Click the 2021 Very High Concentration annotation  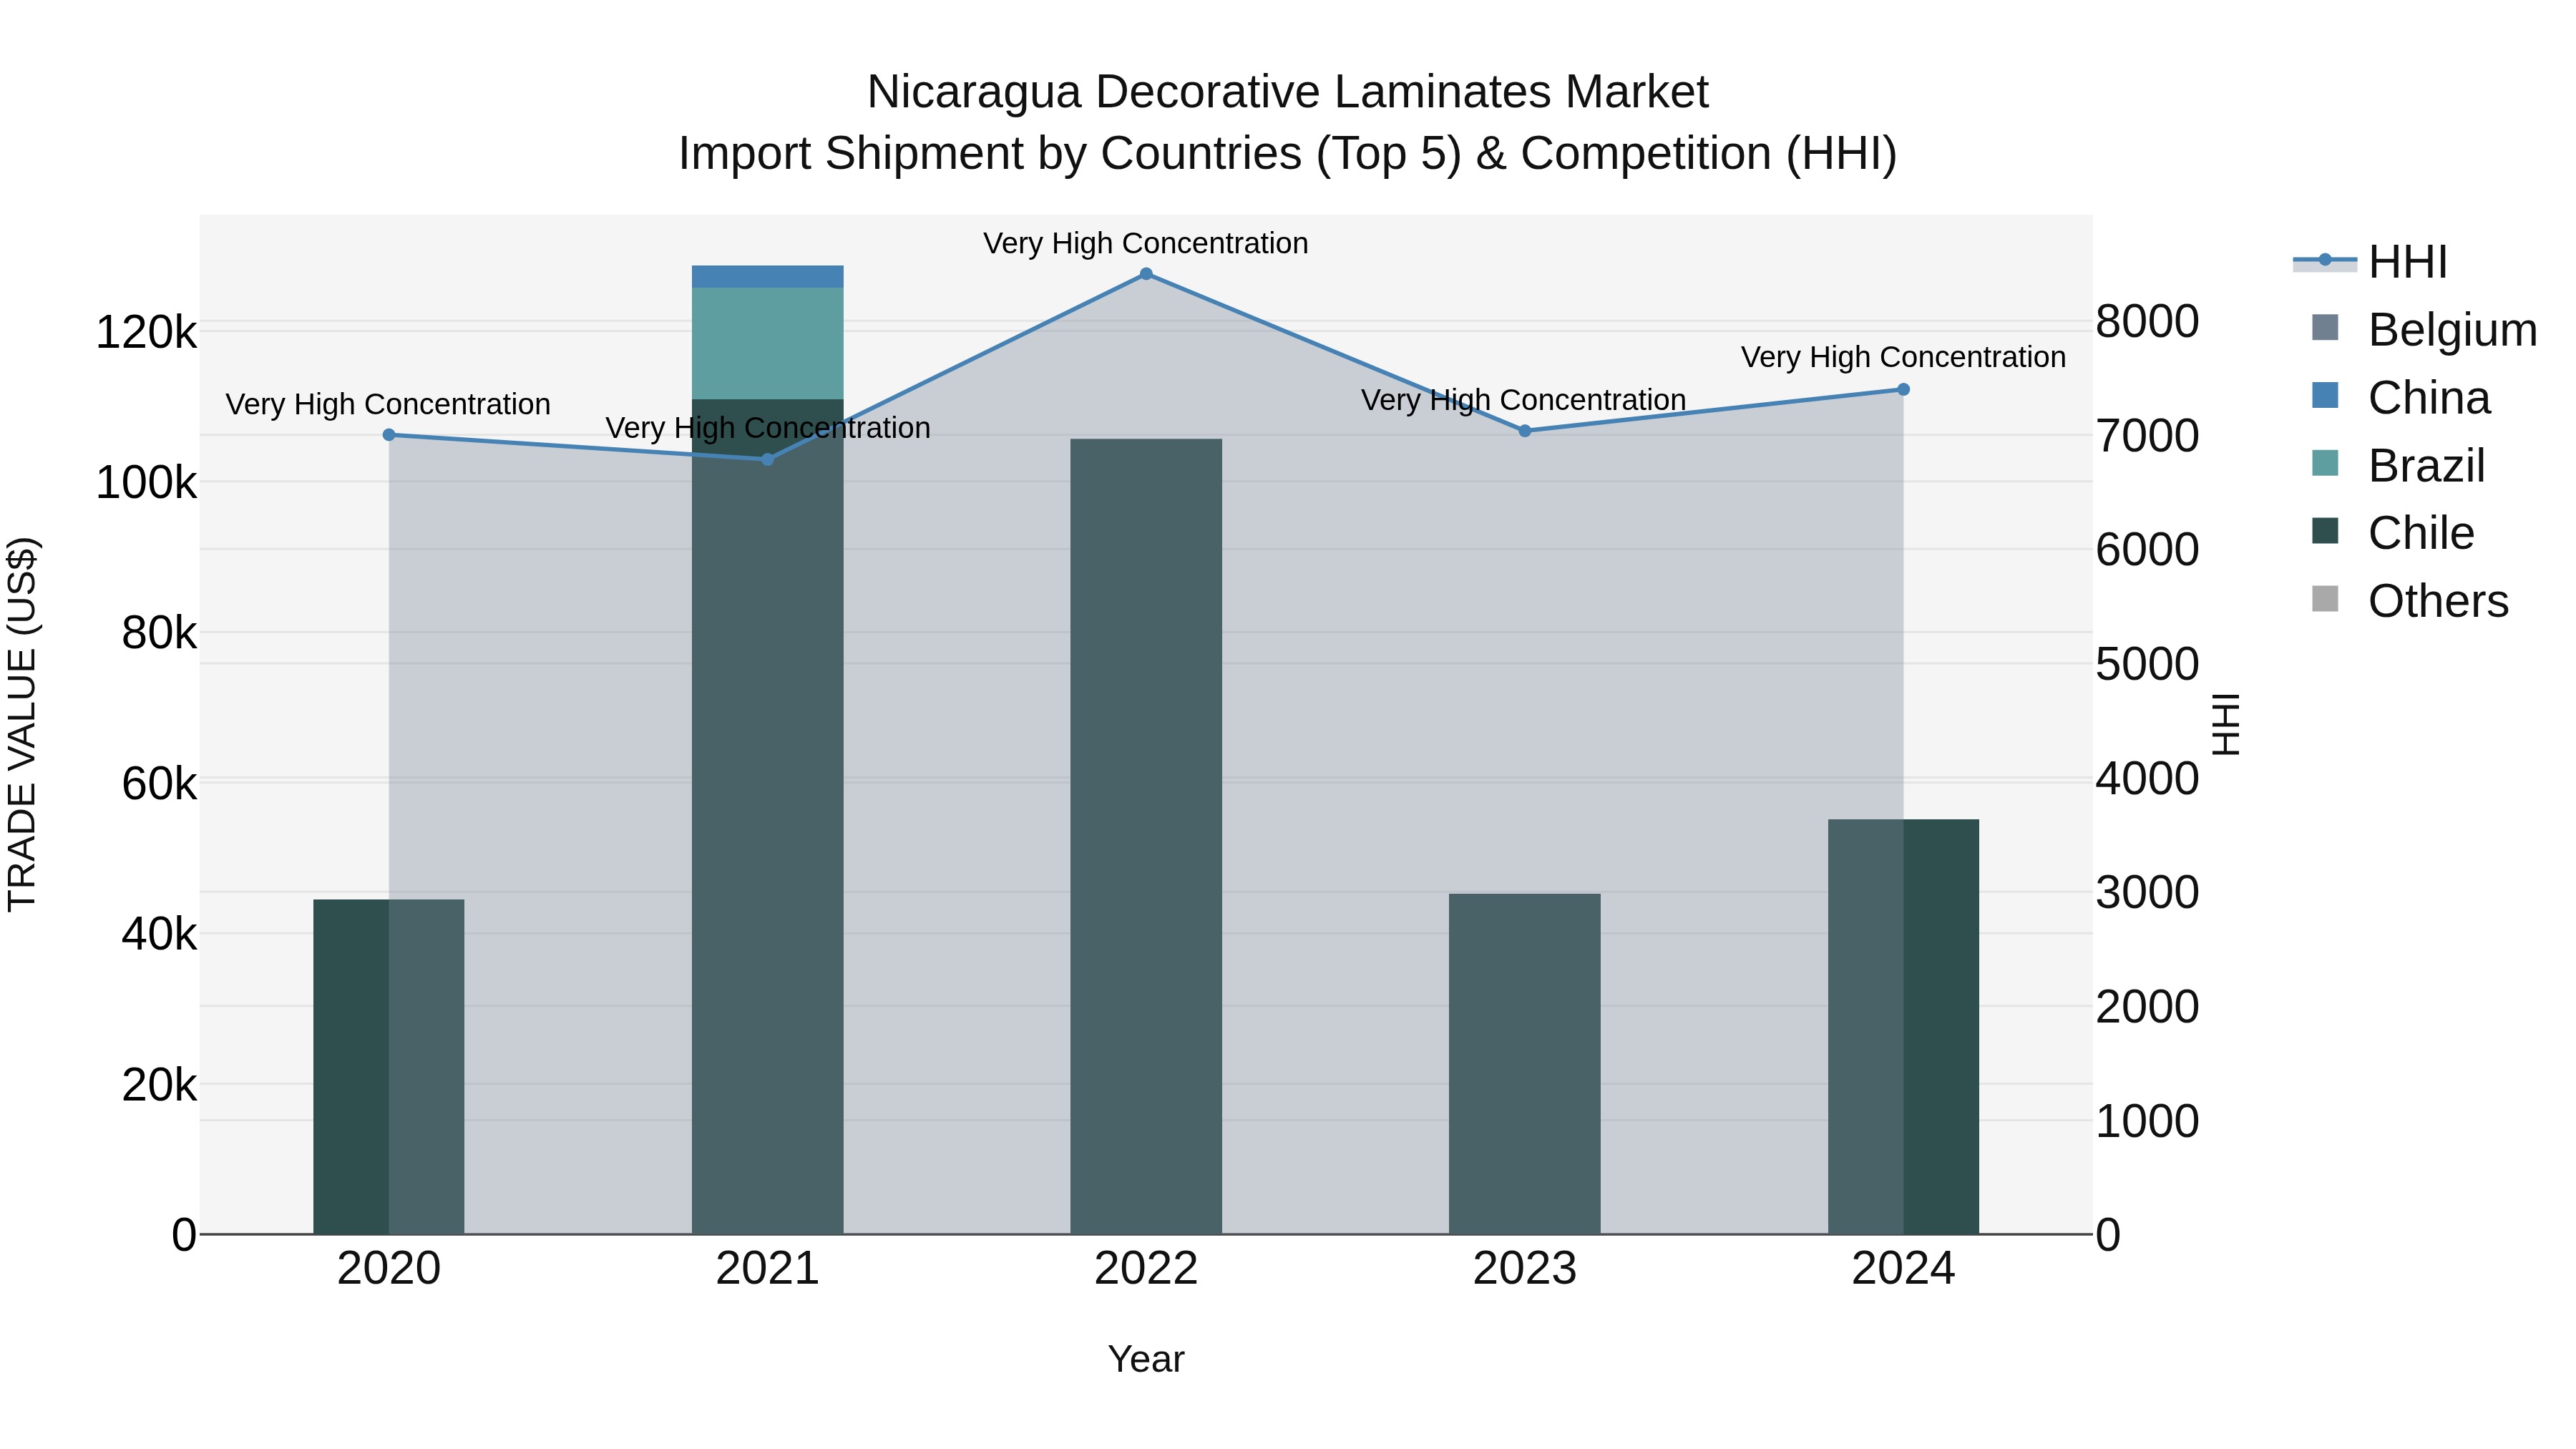(x=768, y=428)
